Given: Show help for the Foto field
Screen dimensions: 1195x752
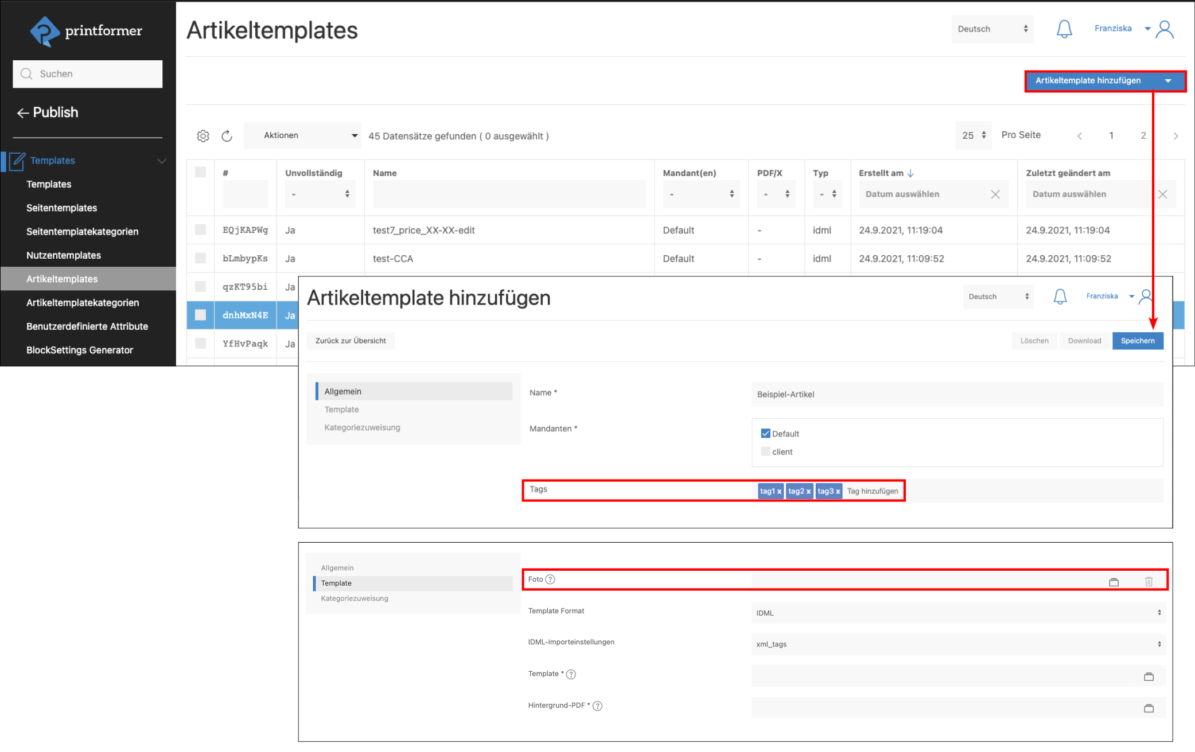Looking at the screenshot, I should pos(551,579).
